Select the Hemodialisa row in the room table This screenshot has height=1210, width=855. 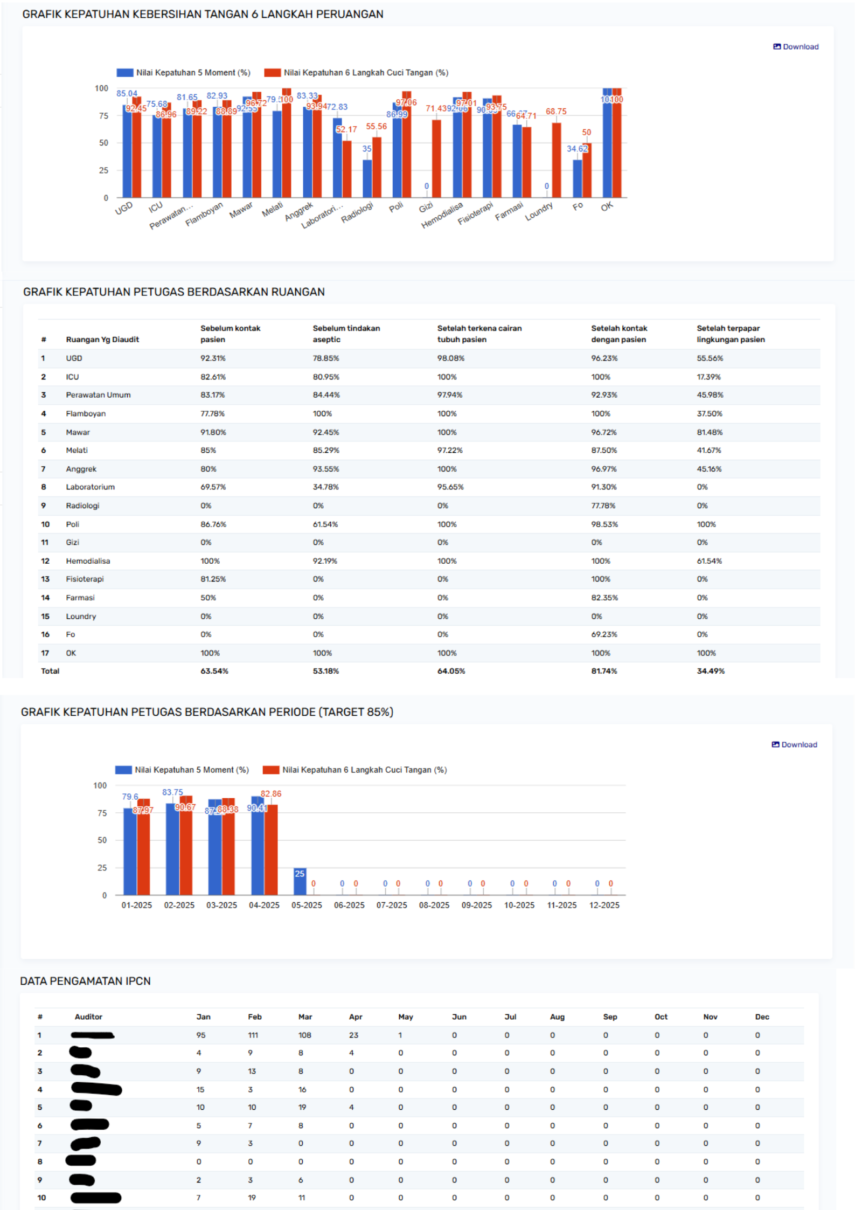tap(88, 561)
